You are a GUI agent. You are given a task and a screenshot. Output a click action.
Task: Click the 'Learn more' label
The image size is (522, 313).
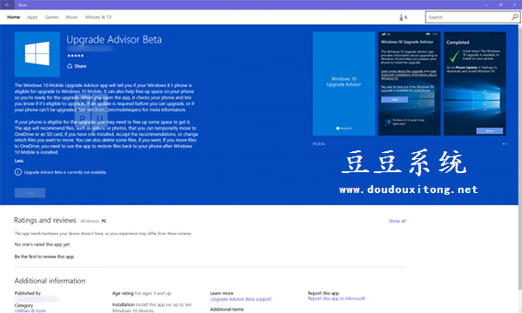pos(222,293)
